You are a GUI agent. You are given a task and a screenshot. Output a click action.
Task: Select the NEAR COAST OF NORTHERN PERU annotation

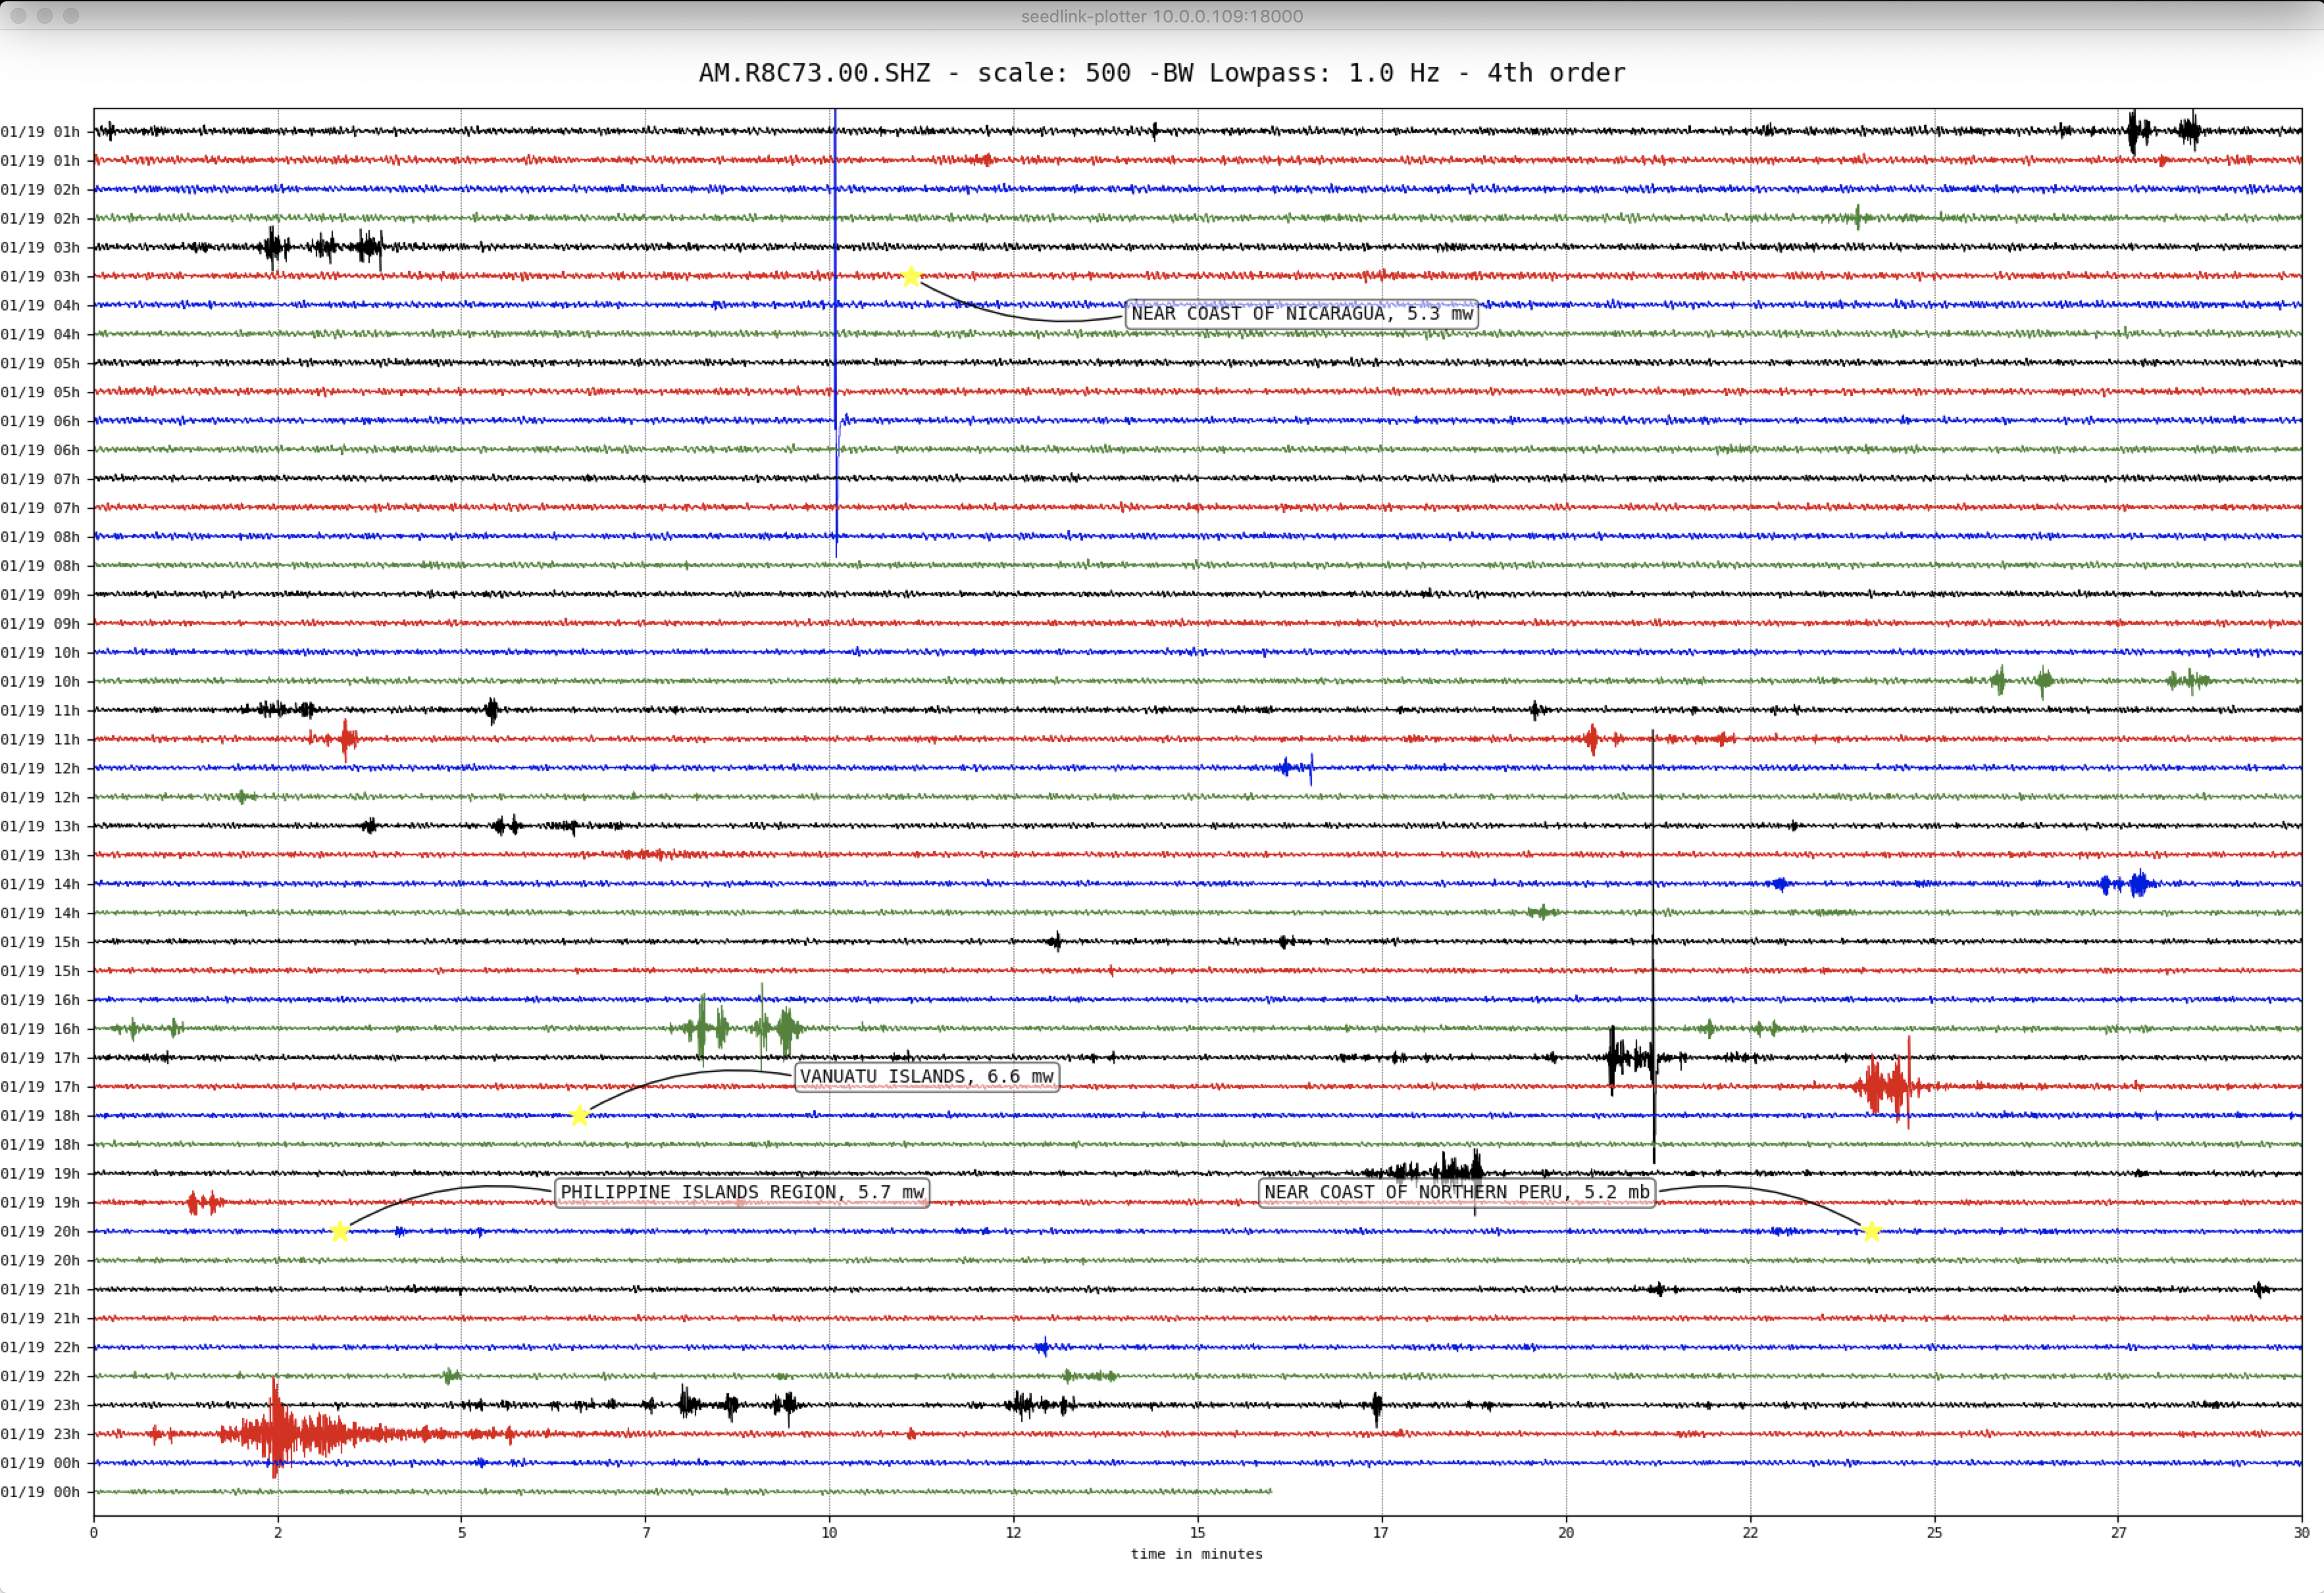coord(1457,1192)
